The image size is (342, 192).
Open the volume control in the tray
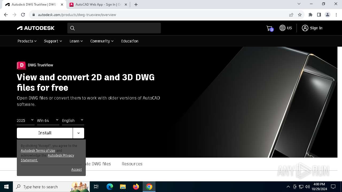[308, 187]
